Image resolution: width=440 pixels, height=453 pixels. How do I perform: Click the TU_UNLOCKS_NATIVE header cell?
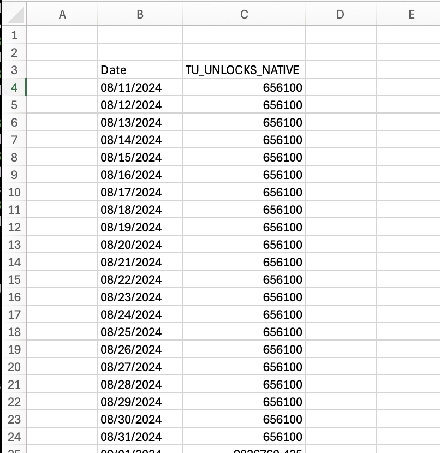[x=244, y=70]
